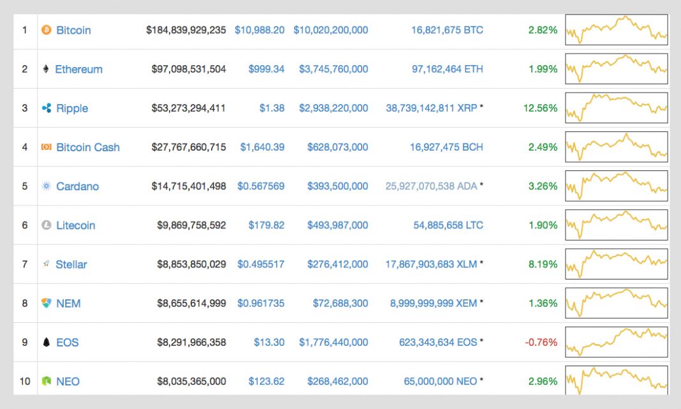The height and width of the screenshot is (409, 681).
Task: Click the gray Litecoin icon
Action: click(46, 225)
